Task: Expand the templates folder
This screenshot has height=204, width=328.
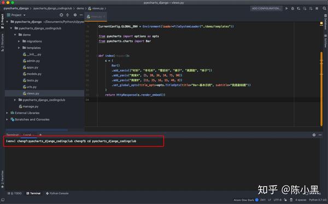Action: click(19, 48)
